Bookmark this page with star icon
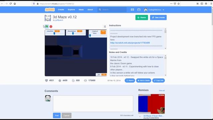 (x=178, y=4)
